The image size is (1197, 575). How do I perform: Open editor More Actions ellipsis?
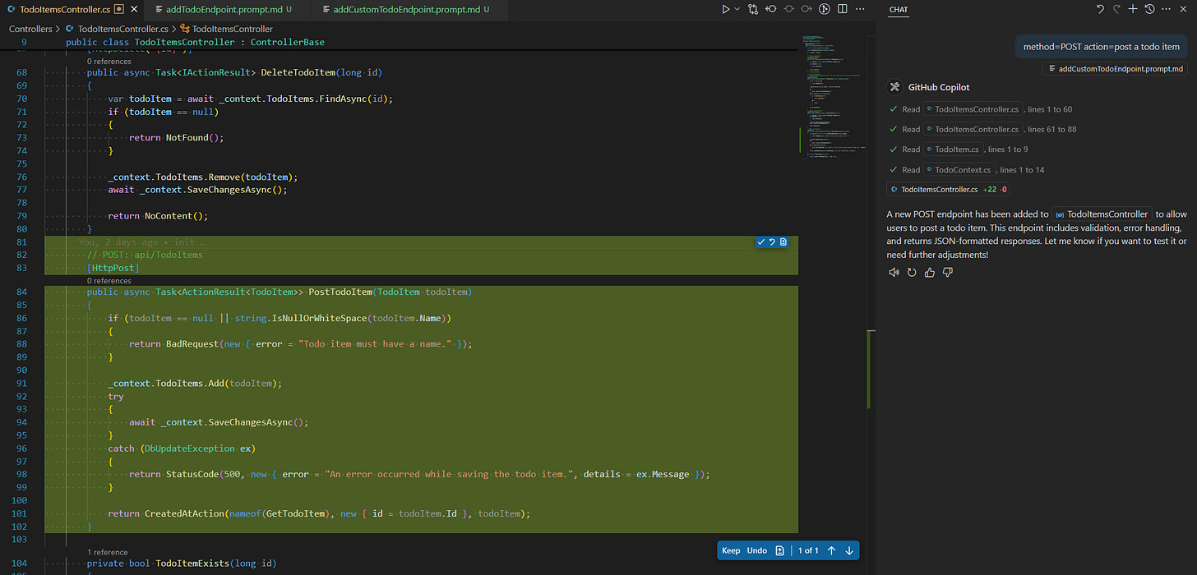[861, 9]
